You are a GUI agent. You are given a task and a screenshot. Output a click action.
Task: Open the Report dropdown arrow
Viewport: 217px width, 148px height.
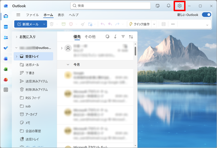76,24
